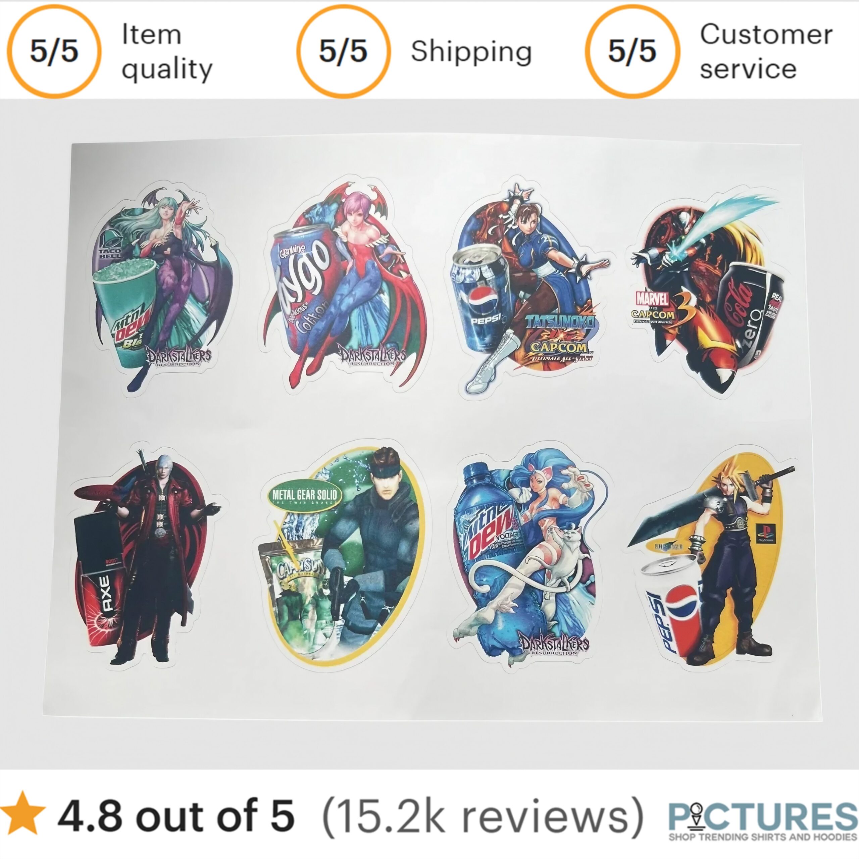Screen dimensions: 859x859
Task: Click Shop Trending Shirts and Hoodies tagline
Action: tap(763, 837)
